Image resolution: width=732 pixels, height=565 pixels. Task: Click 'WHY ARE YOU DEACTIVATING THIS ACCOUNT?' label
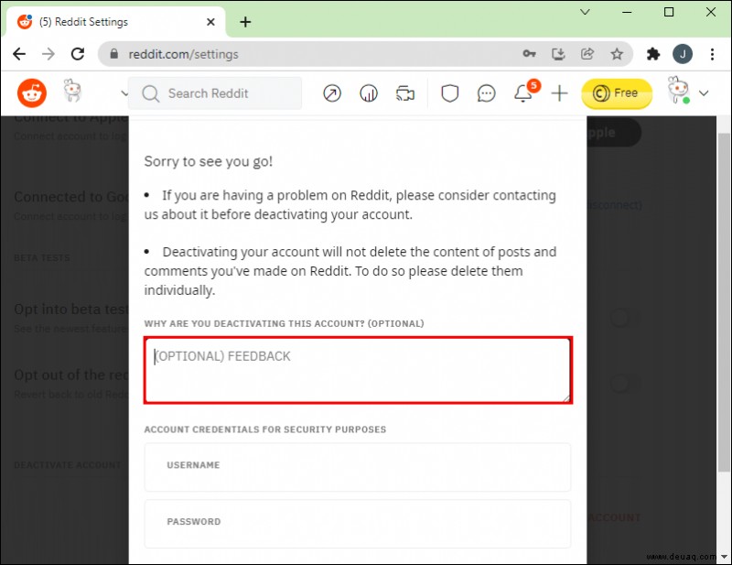284,323
